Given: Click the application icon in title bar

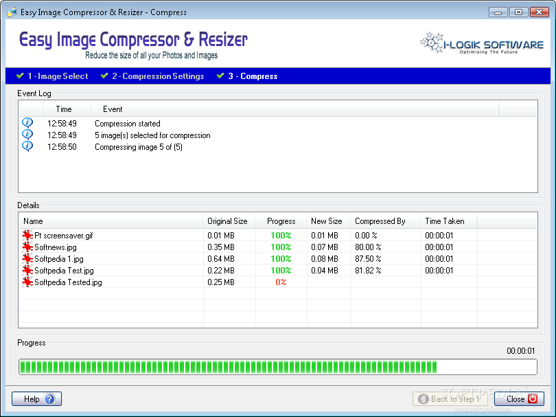Looking at the screenshot, I should pyautogui.click(x=12, y=12).
